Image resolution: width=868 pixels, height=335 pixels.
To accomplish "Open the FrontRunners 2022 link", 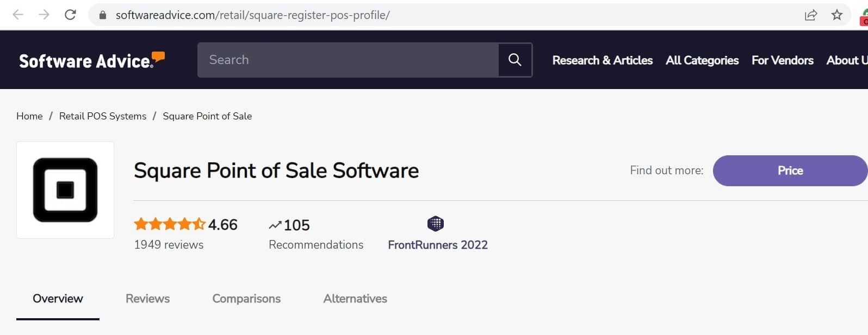I will click(x=438, y=245).
